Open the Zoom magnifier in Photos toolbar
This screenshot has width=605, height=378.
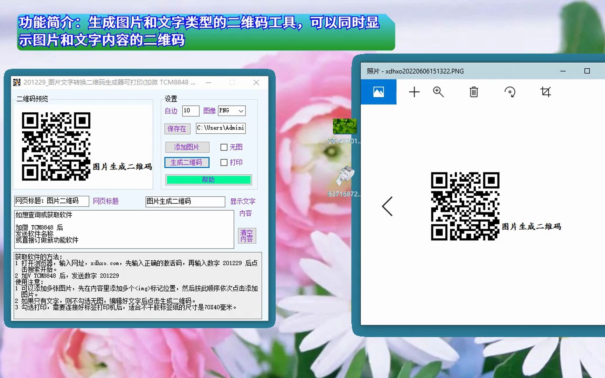coord(438,92)
